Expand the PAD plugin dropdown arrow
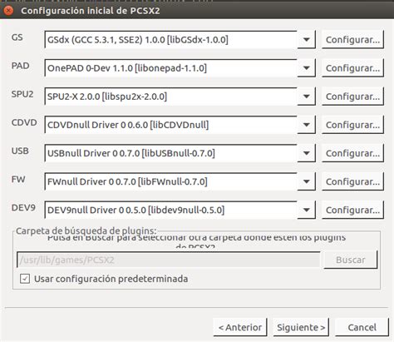The width and height of the screenshot is (394, 342). 306,68
